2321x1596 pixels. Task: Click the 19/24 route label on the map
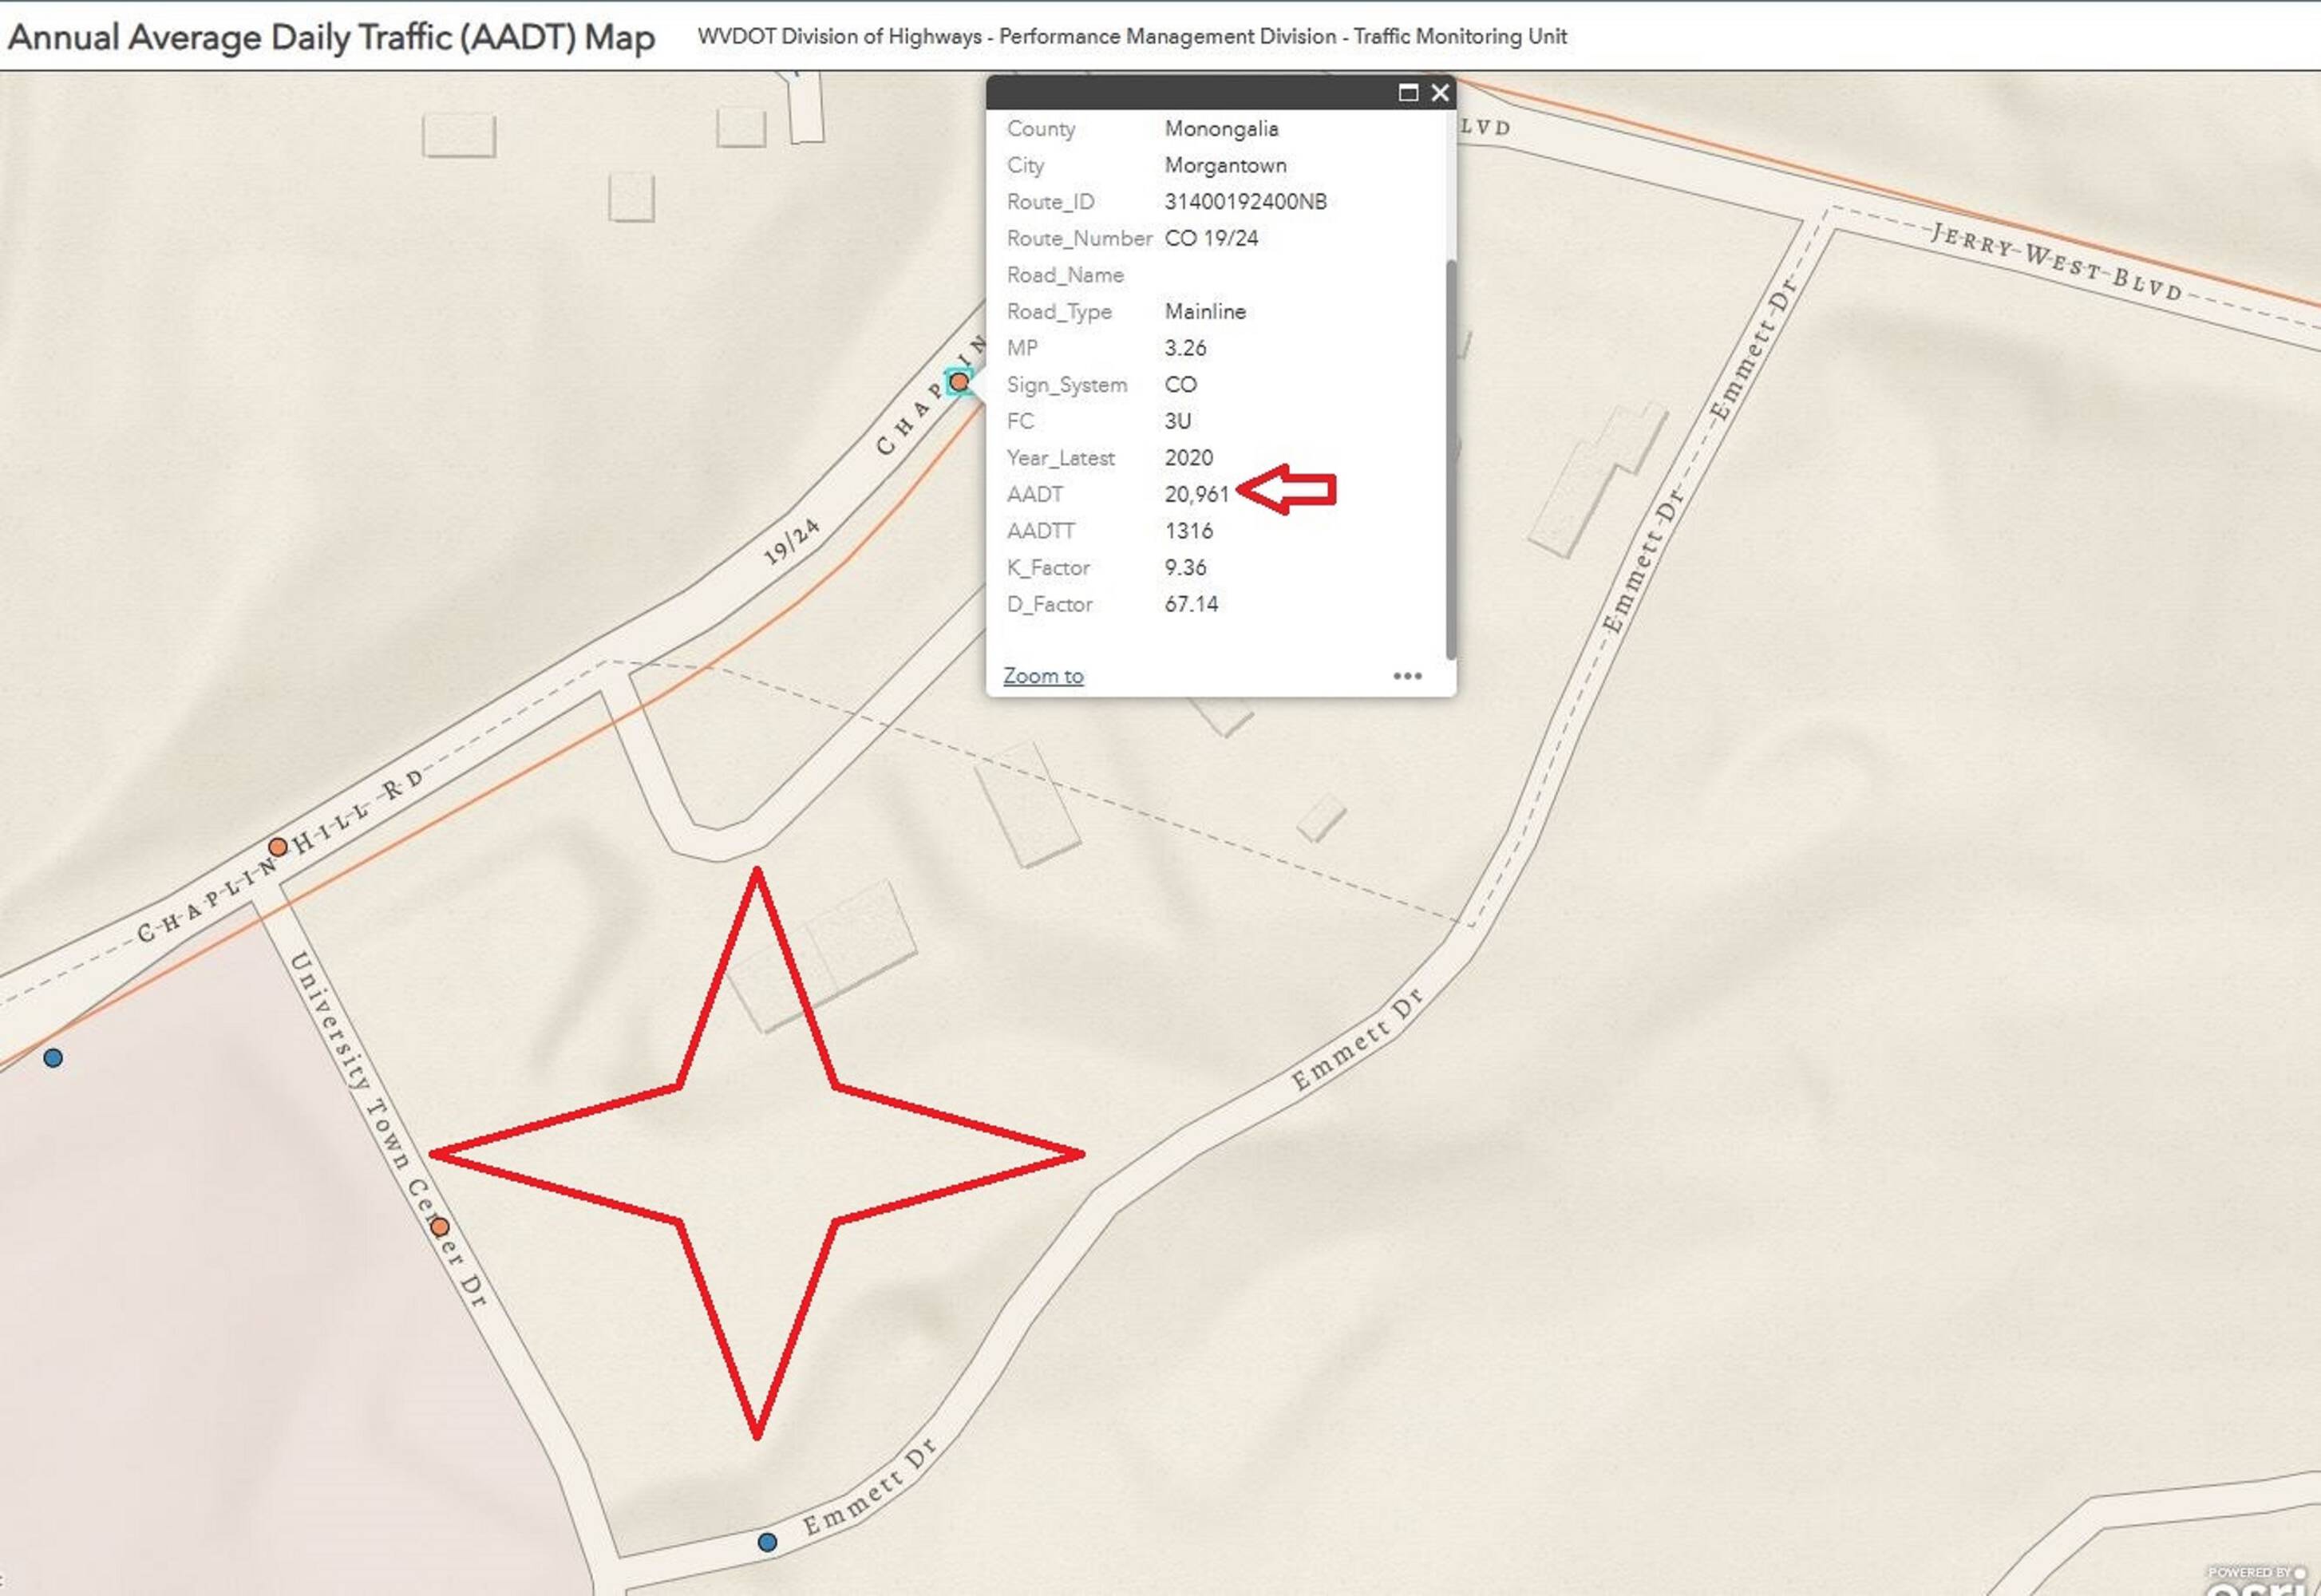click(x=792, y=541)
